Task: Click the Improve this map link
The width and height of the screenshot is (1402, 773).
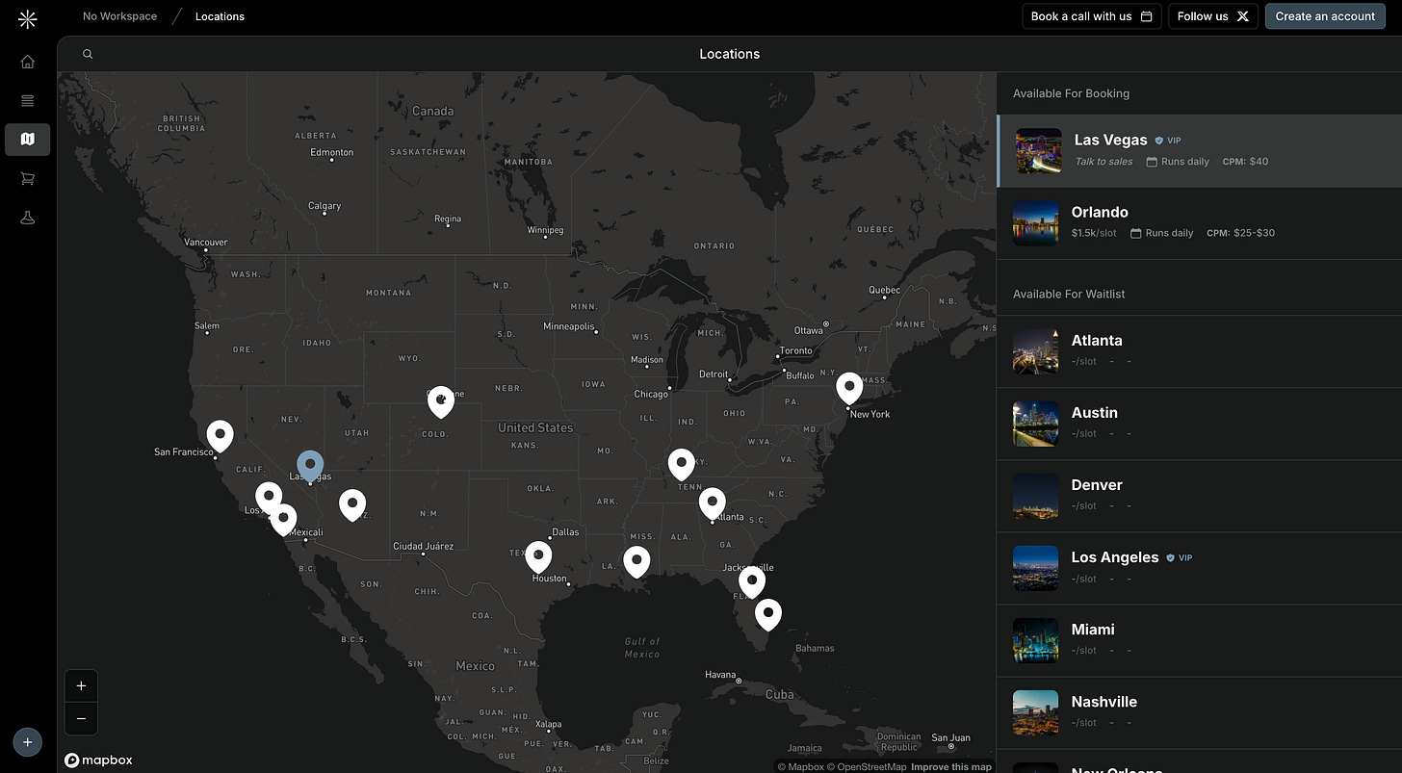Action: point(951,767)
